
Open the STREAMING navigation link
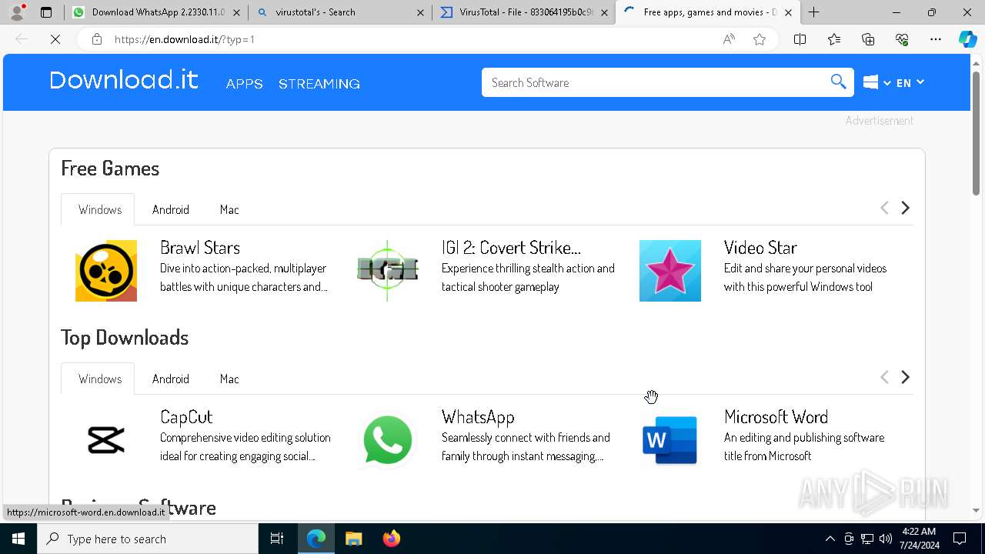[319, 84]
